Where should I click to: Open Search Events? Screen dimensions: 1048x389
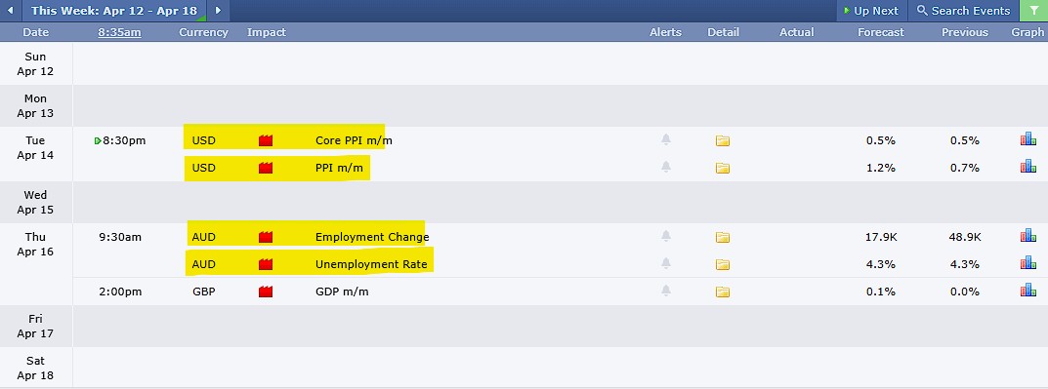[963, 11]
